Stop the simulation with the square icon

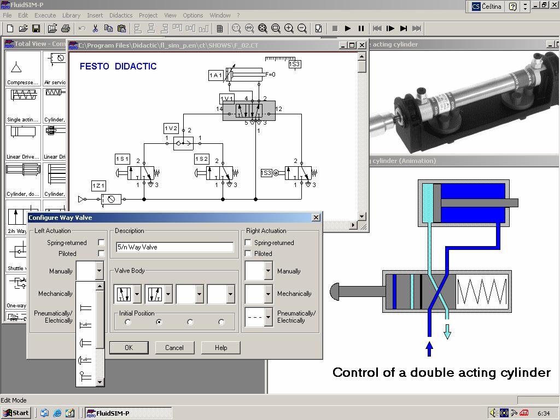pyautogui.click(x=335, y=28)
